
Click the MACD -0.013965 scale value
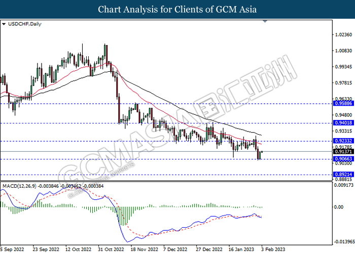click(x=344, y=242)
